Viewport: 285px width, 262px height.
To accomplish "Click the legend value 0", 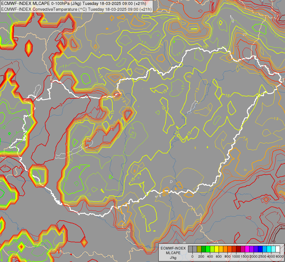I will point(192,256).
